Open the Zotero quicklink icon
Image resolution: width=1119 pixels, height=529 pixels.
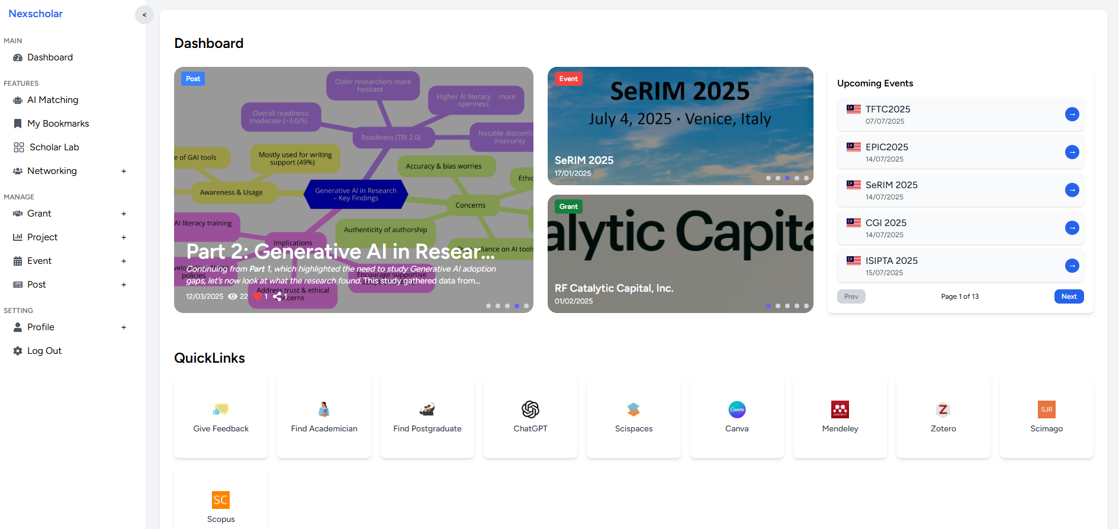pos(943,409)
